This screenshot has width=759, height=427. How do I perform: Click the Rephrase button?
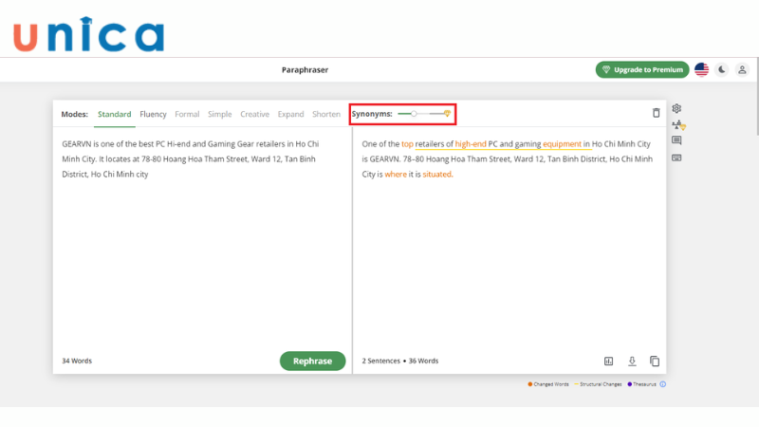coord(313,362)
